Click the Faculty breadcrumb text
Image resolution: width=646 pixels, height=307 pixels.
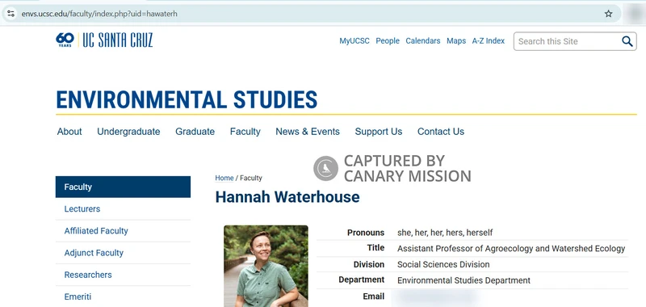tap(251, 178)
